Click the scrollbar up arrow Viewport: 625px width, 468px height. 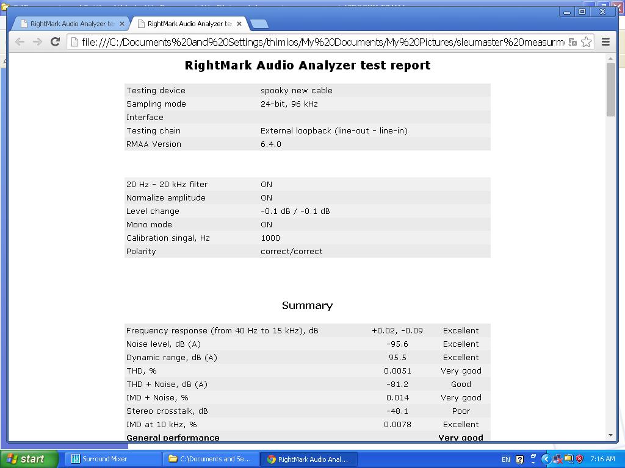click(x=610, y=59)
